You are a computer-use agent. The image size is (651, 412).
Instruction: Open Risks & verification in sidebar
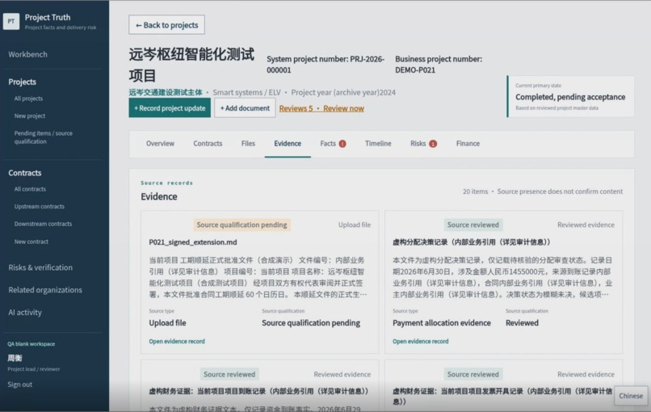[x=40, y=267]
